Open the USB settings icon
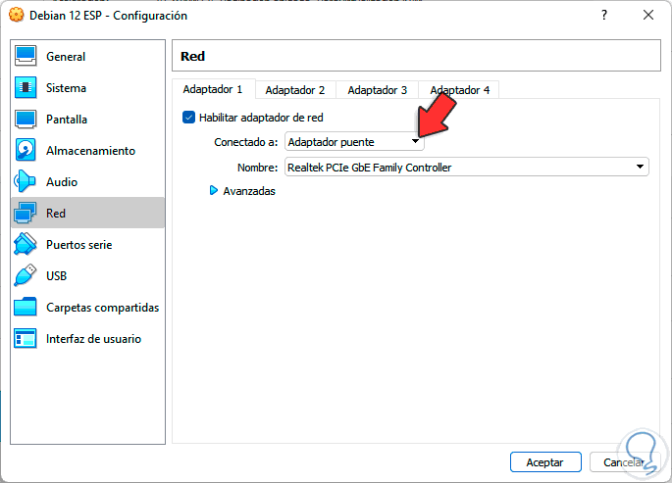This screenshot has height=483, width=672. tap(26, 276)
